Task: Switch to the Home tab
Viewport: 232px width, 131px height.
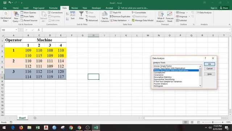Action: coord(16,8)
